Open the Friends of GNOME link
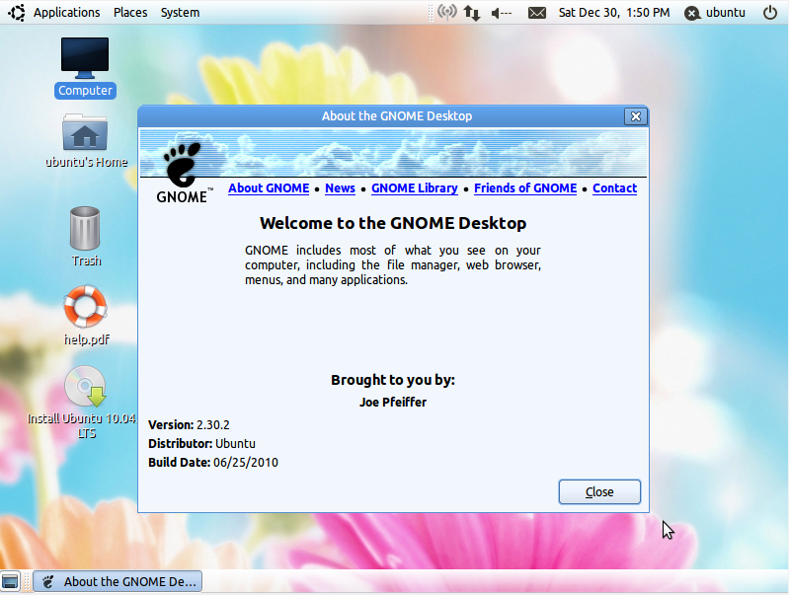Screen dimensions: 789x595 [x=525, y=188]
